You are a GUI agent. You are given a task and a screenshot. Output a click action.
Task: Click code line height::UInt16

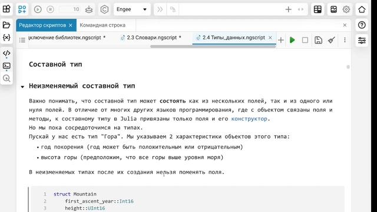pos(85,208)
